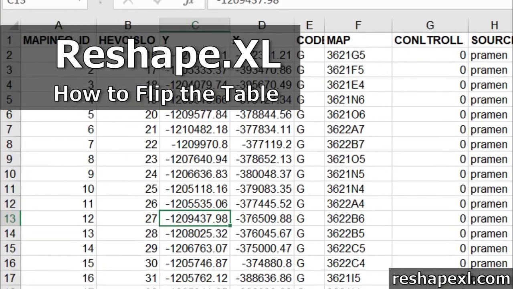This screenshot has height=289, width=513.
Task: Click header cell MAP
Action: (358, 40)
